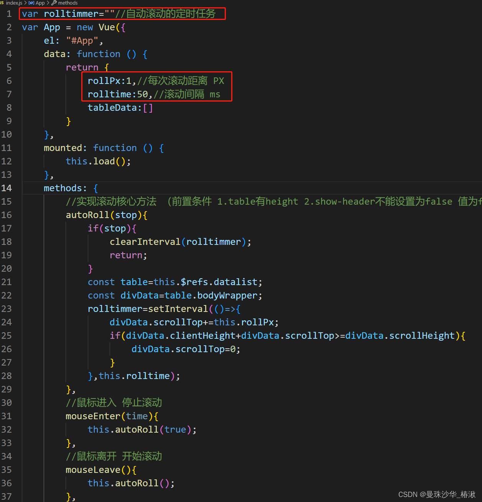The height and width of the screenshot is (502, 482).
Task: Click the '//鼠标进入 停止滚动' comment
Action: [114, 403]
